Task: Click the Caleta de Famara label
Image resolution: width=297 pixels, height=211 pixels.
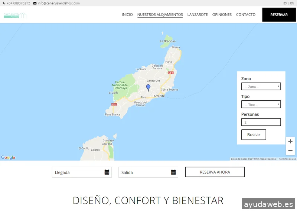Action: pos(157,67)
